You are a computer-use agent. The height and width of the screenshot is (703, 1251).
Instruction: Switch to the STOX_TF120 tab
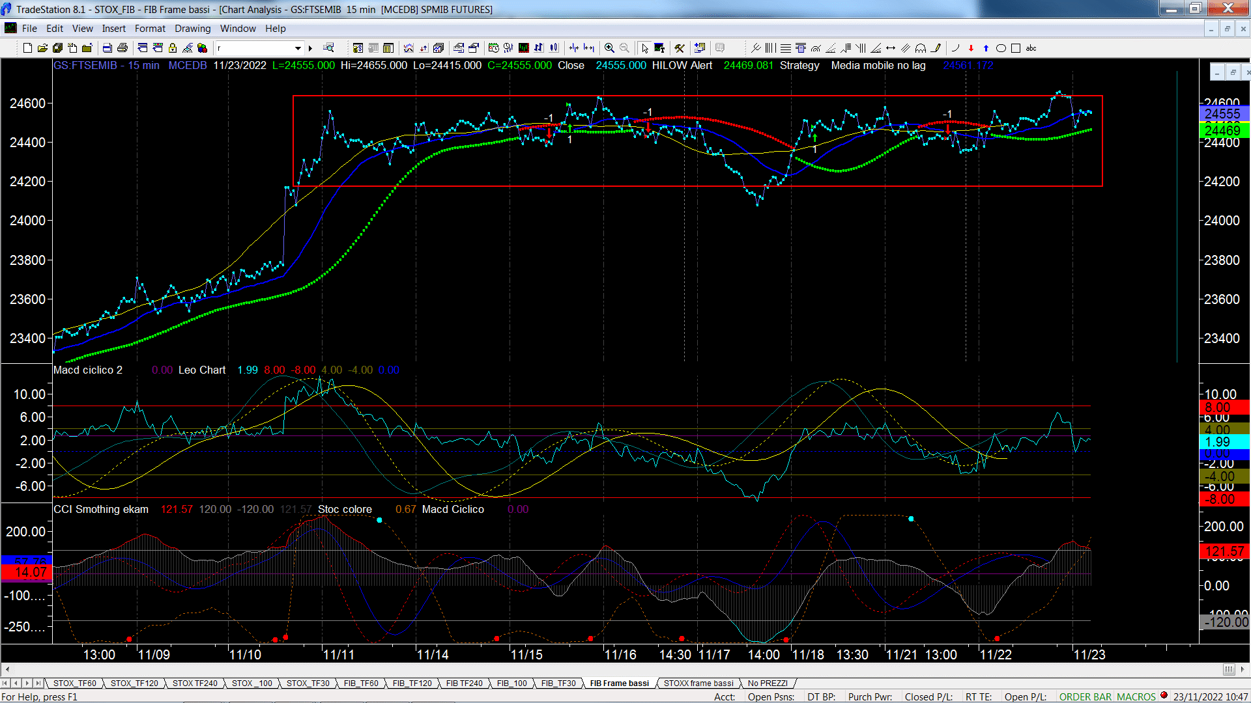pos(134,683)
